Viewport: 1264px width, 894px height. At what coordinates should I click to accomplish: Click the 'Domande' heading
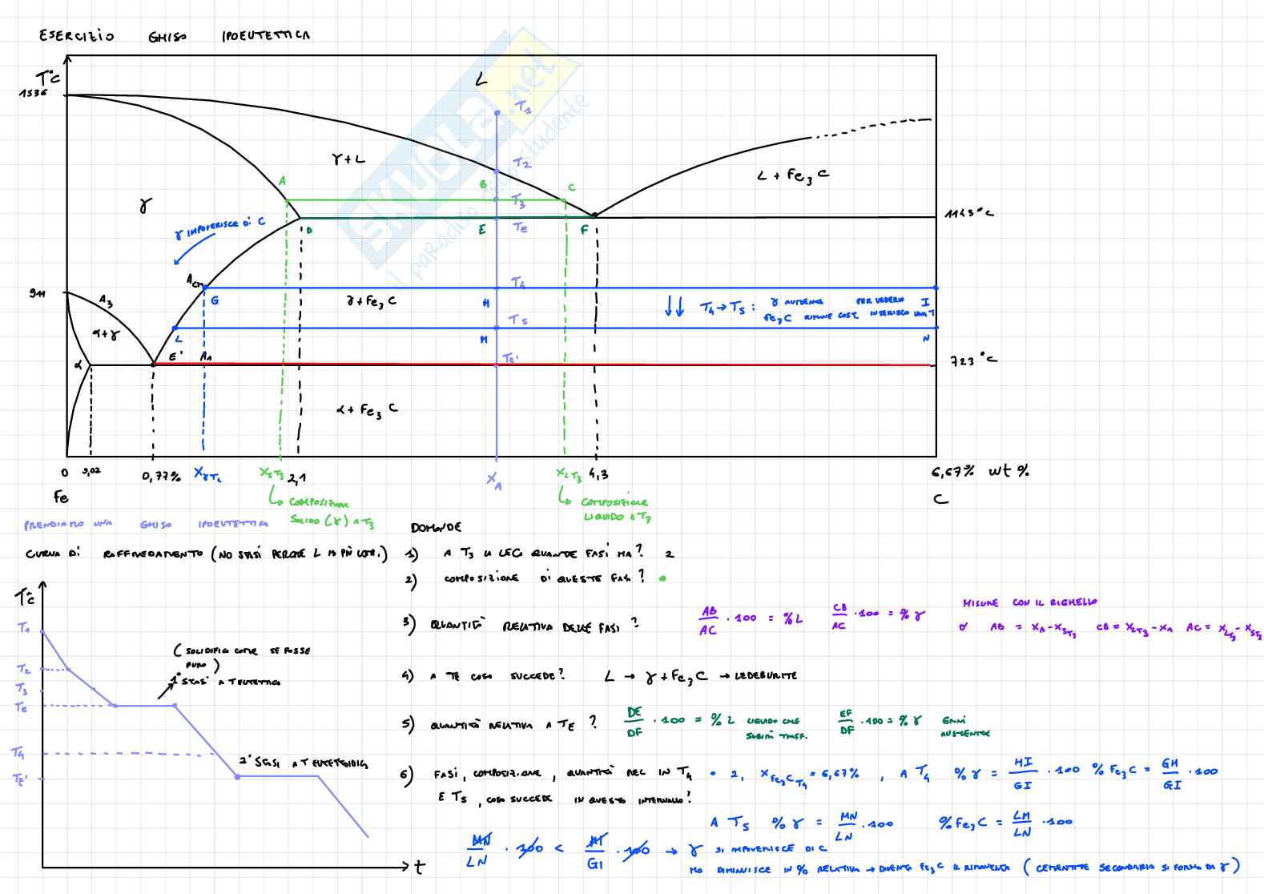pos(435,528)
